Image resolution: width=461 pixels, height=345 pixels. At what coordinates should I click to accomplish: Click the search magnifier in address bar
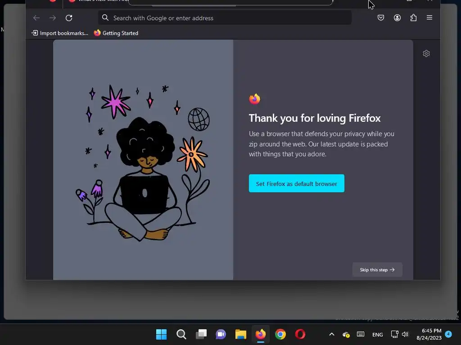pos(105,18)
